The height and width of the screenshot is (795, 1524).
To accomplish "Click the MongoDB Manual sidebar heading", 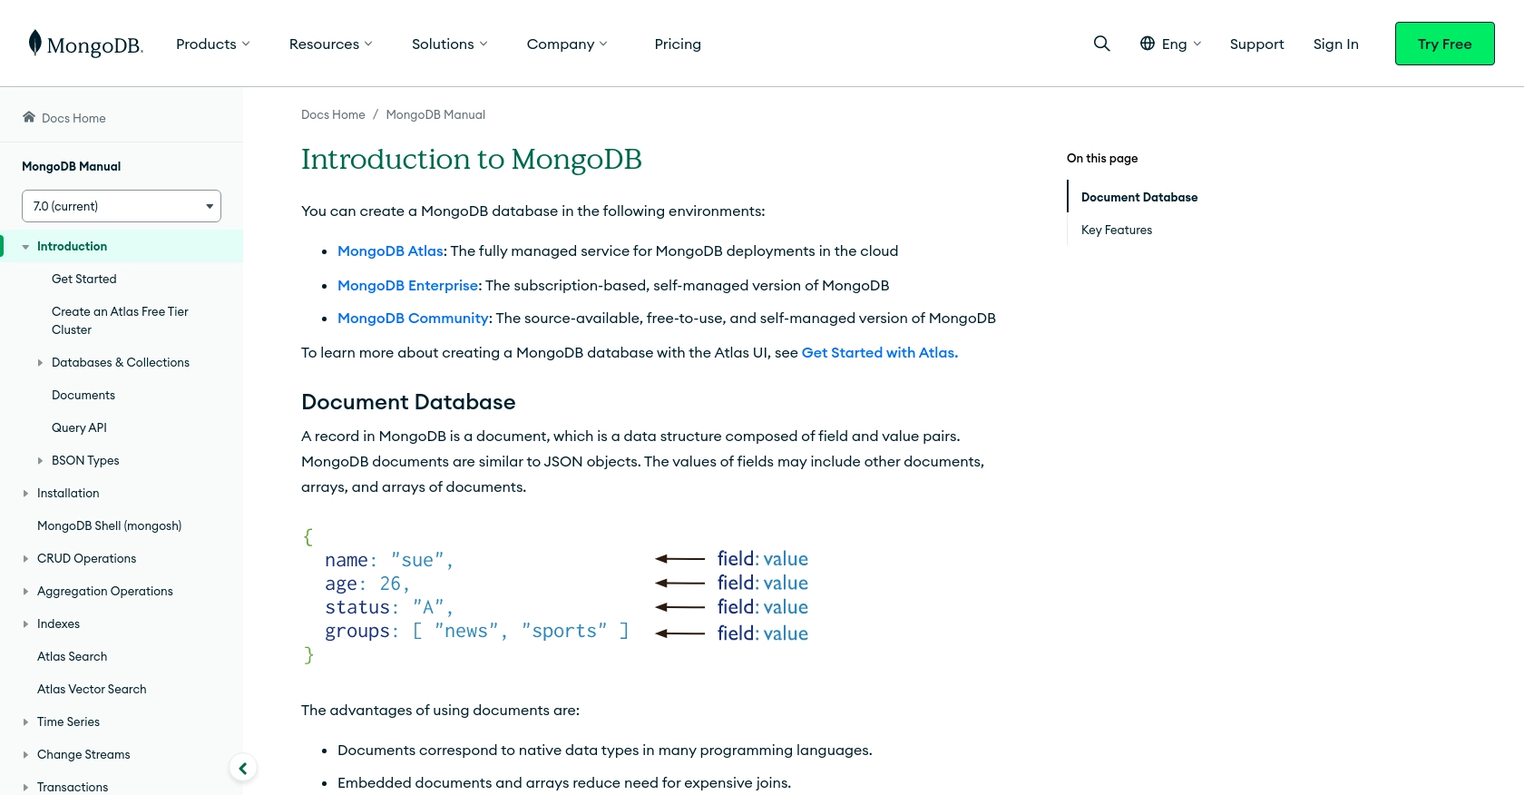I will click(71, 166).
